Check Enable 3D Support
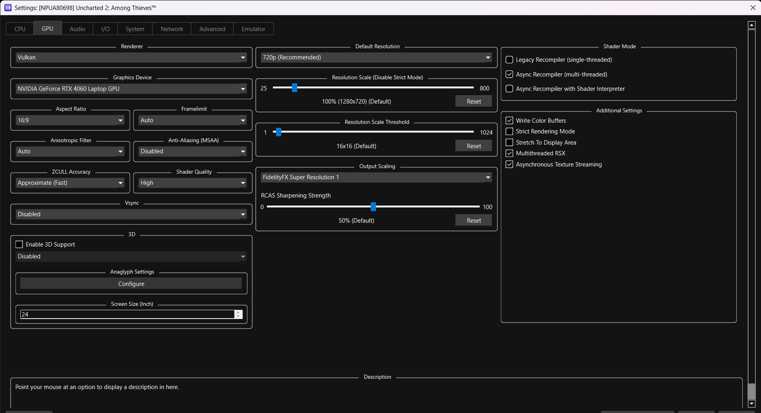Viewport: 761px width, 413px height. click(x=19, y=245)
